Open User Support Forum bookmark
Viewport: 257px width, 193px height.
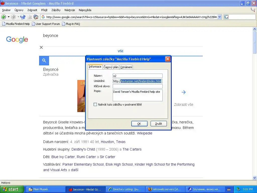coord(46,24)
